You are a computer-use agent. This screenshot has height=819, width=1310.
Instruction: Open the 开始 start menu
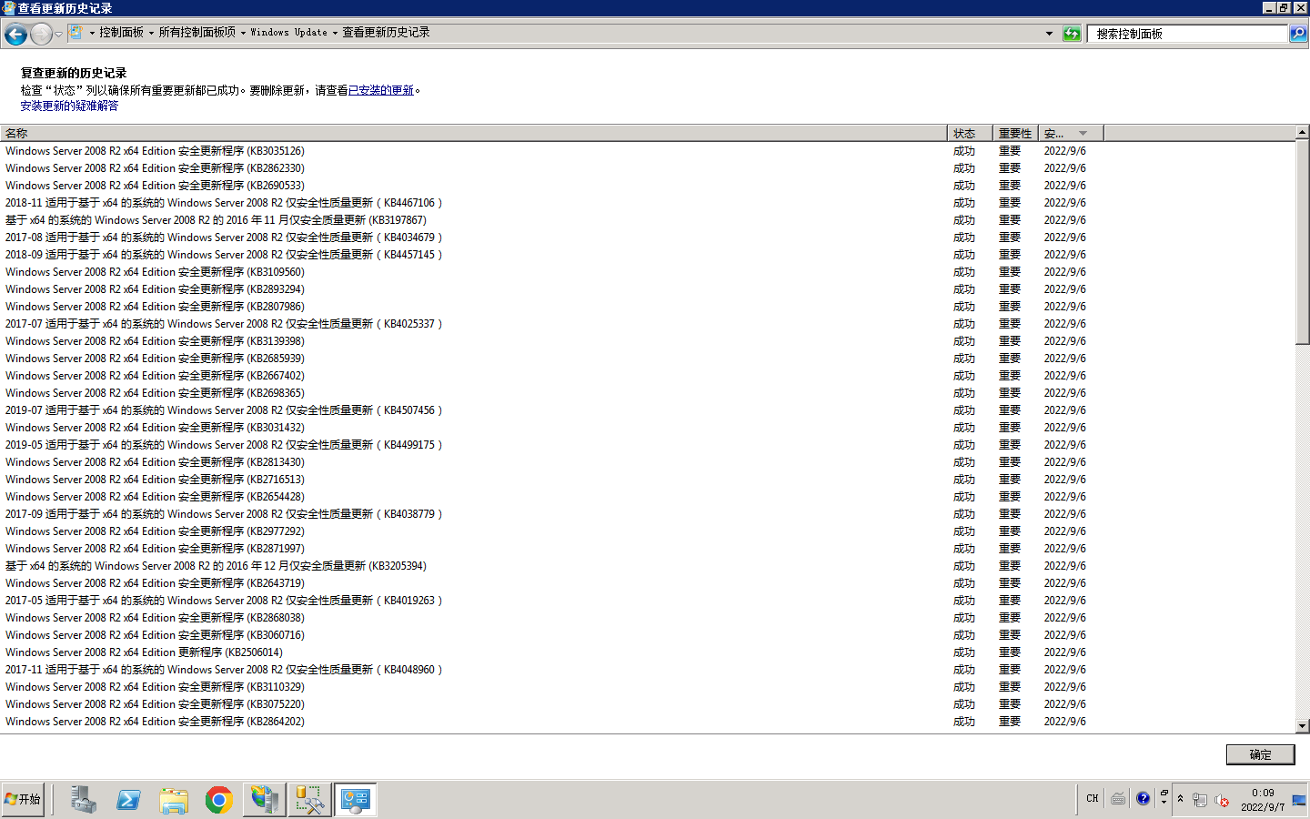tap(23, 799)
